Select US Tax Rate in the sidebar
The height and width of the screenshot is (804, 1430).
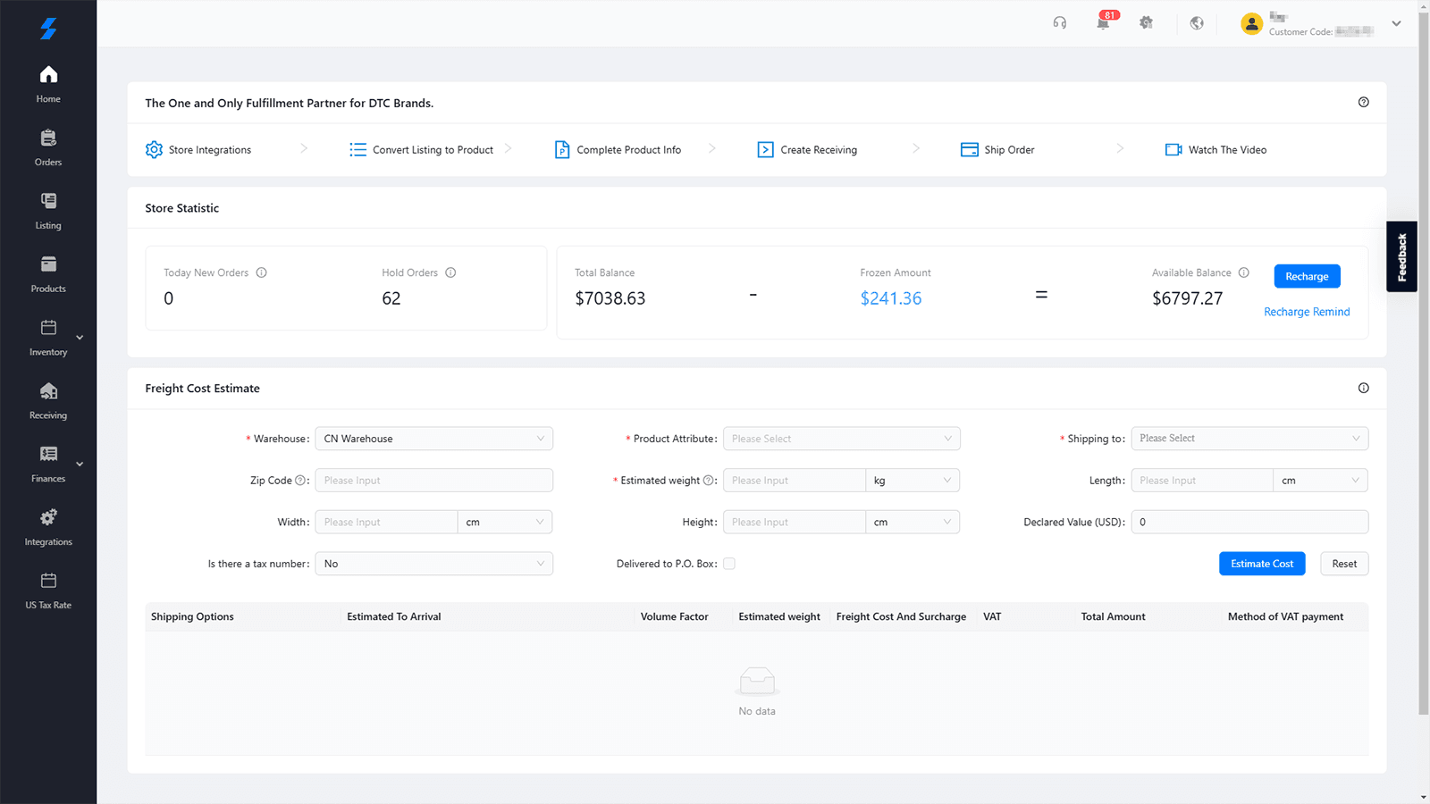pyautogui.click(x=48, y=590)
